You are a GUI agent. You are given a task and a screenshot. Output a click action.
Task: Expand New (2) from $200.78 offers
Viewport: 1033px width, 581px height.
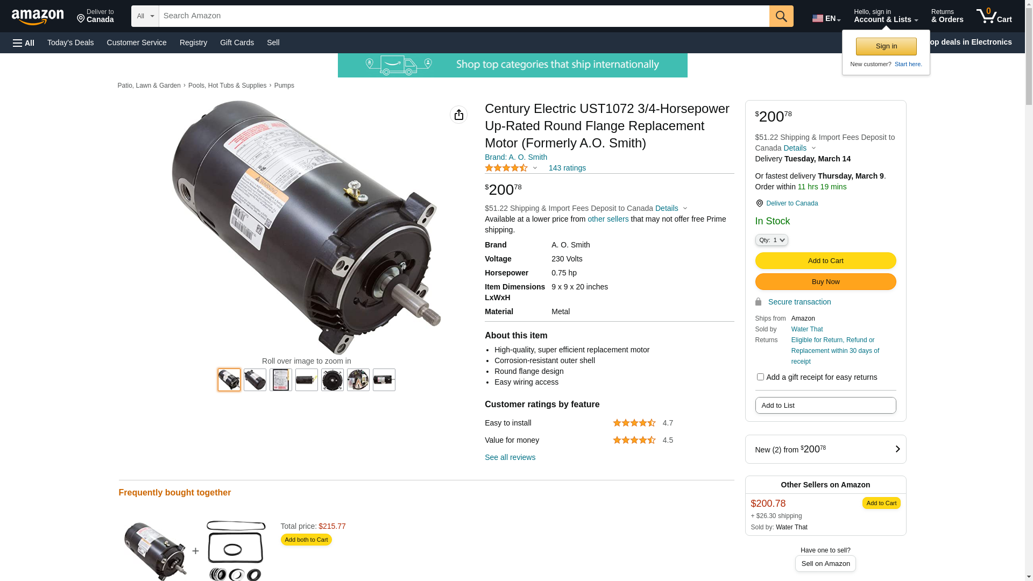(825, 449)
